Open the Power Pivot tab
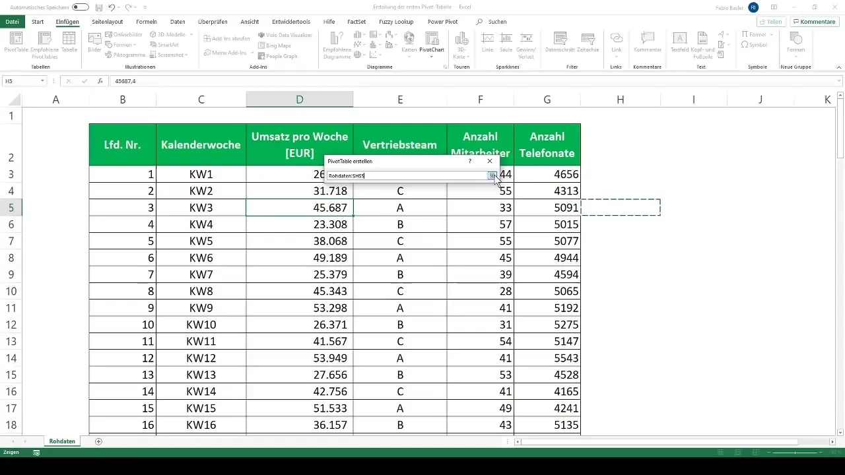845x475 pixels. (442, 22)
